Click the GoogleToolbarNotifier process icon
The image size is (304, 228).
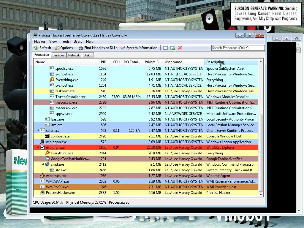[x=47, y=159]
